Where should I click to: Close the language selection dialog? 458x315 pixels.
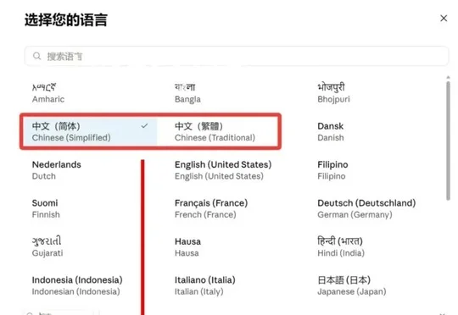(x=444, y=18)
